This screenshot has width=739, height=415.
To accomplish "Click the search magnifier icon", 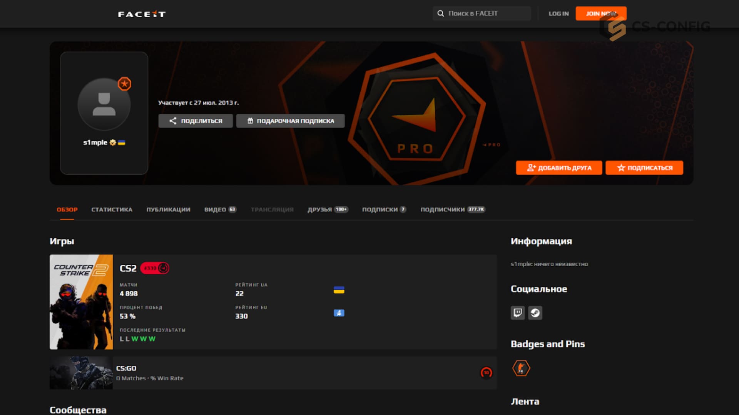I will (441, 13).
